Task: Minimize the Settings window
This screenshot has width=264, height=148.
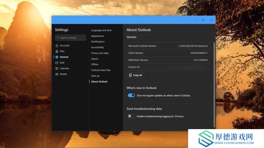Action: point(195,20)
